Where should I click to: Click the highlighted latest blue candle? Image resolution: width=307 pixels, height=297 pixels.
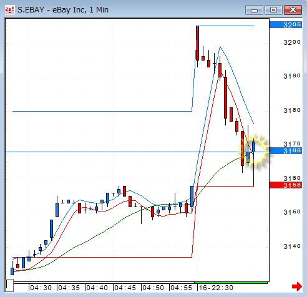click(254, 147)
